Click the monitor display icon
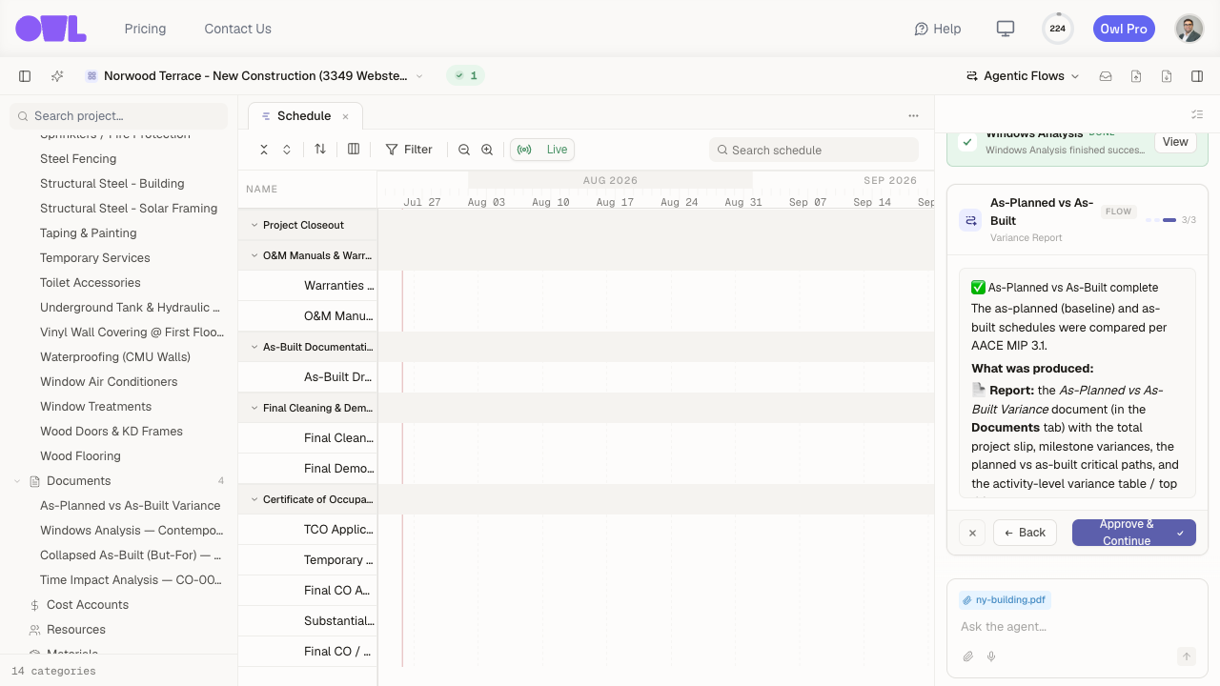1220x686 pixels. tap(1005, 29)
